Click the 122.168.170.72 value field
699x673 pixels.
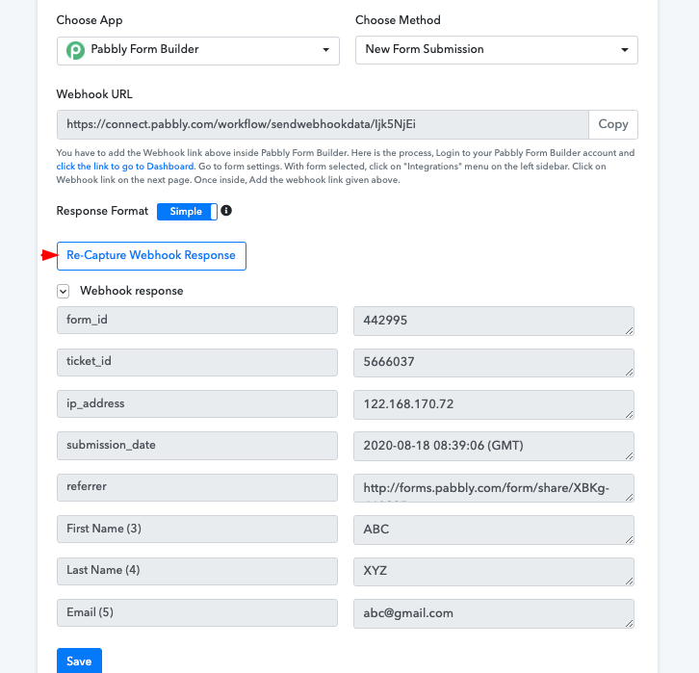(x=494, y=404)
